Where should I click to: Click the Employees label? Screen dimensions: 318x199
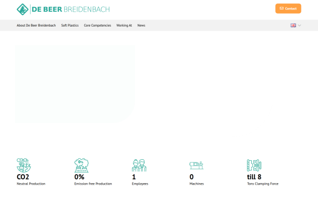140,184
